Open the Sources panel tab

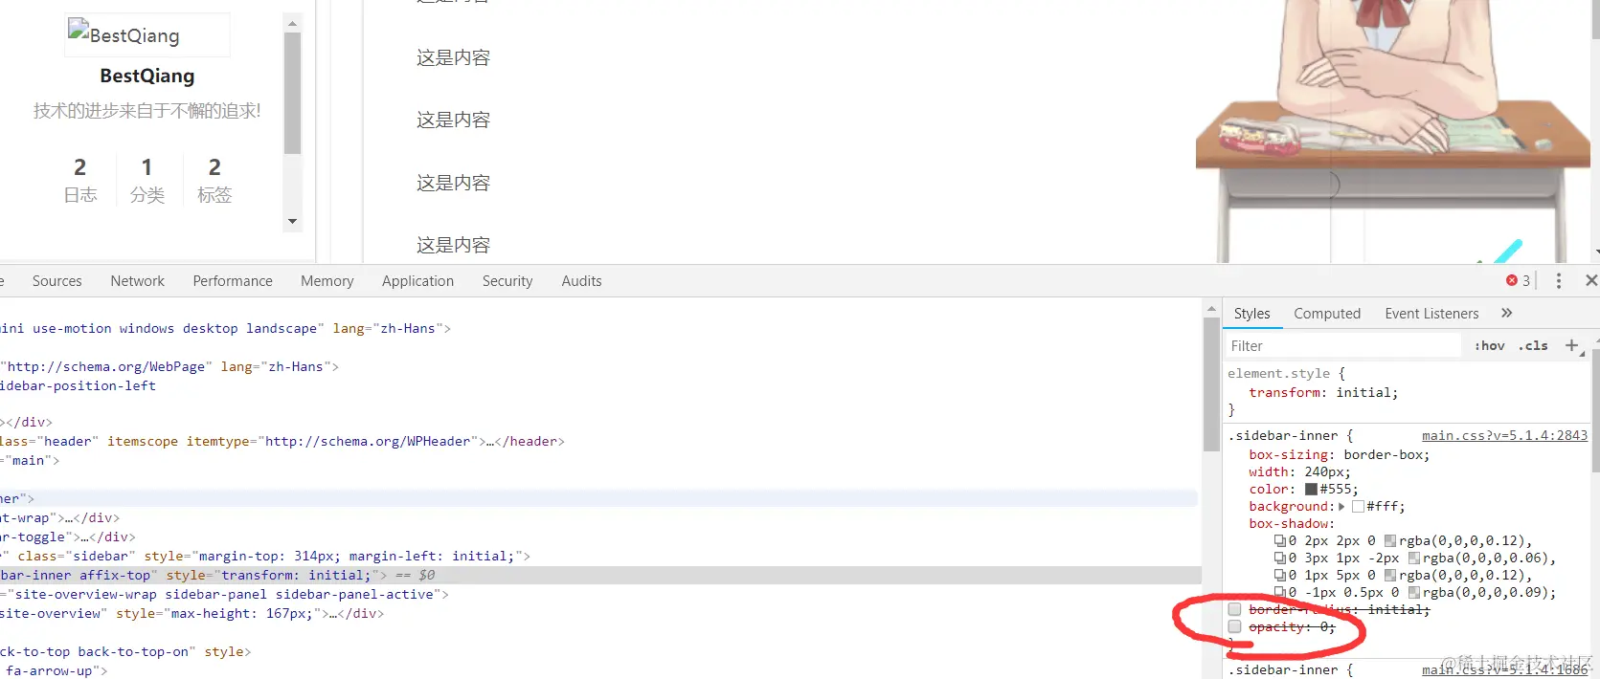tap(56, 280)
